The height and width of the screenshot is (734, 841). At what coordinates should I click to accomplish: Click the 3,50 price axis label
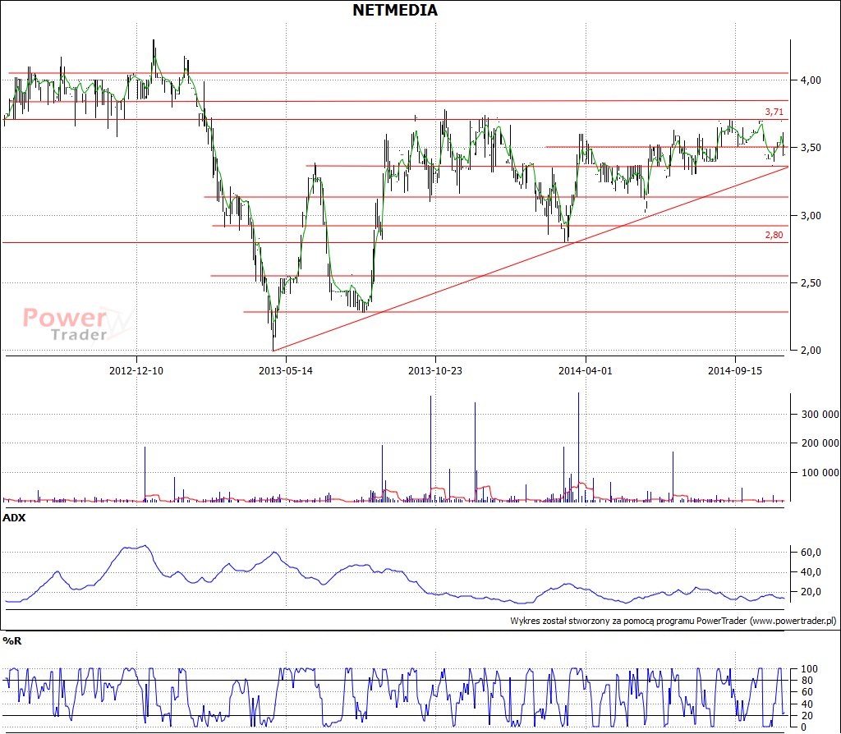(x=811, y=148)
